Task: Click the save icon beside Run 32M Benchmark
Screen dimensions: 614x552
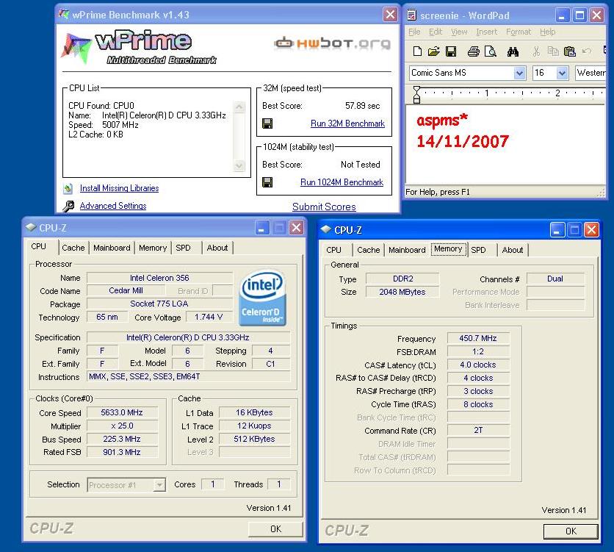Action: click(267, 123)
